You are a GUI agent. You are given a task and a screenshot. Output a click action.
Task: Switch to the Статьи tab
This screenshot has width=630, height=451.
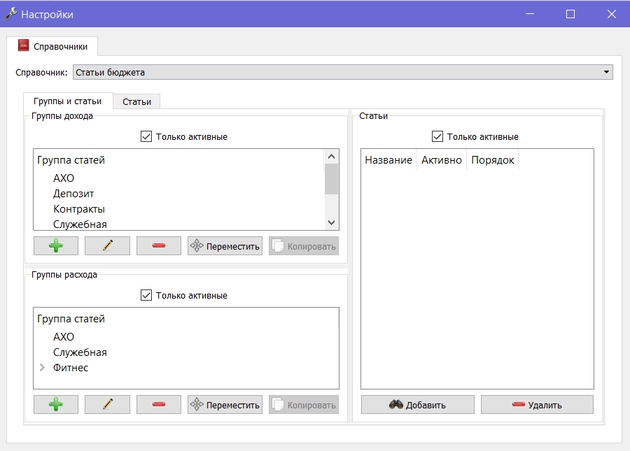tap(136, 101)
